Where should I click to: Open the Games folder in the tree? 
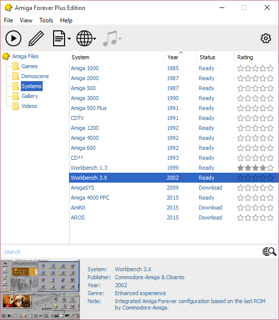(29, 66)
